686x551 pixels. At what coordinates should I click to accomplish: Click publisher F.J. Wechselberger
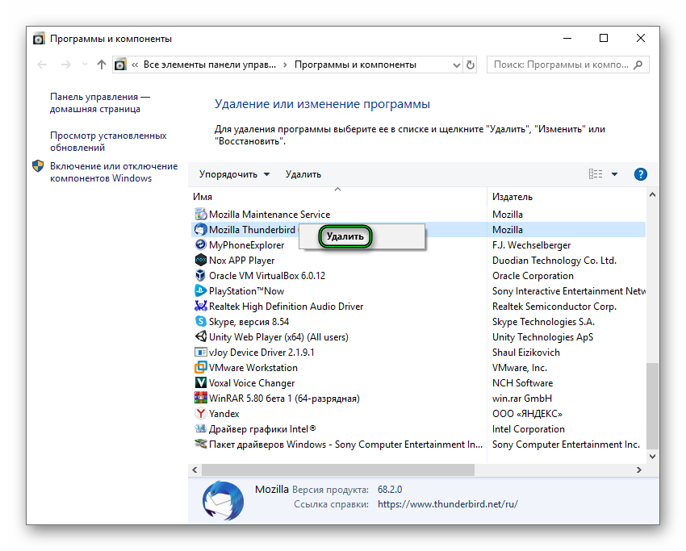(x=532, y=245)
